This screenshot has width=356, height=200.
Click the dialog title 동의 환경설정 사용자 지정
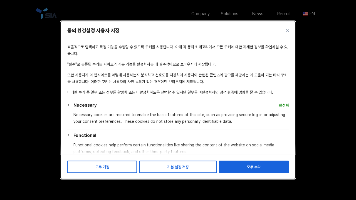pos(93,31)
